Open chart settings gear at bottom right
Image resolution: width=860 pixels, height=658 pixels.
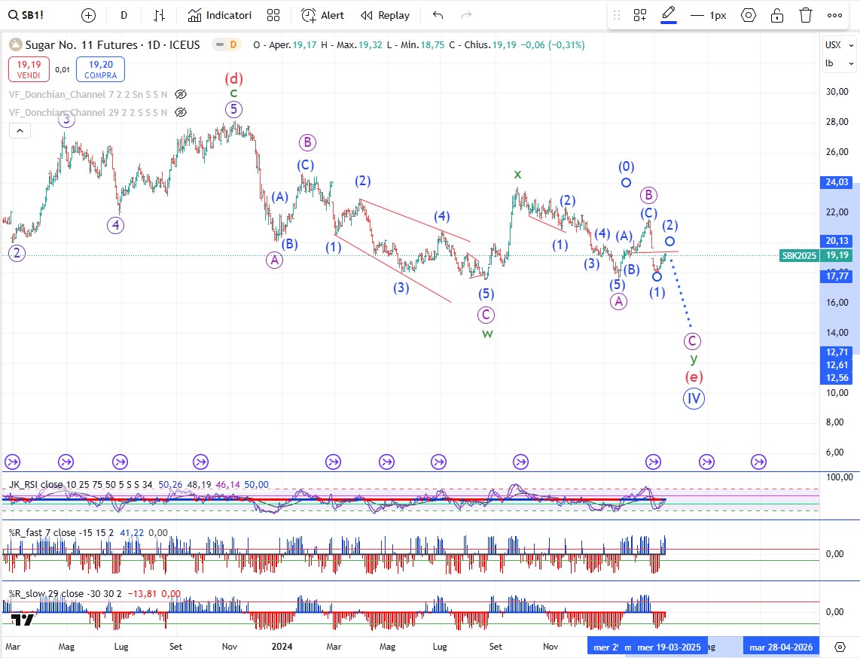tap(840, 647)
